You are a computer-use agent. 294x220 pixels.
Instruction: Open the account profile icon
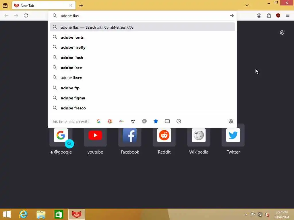(259, 16)
